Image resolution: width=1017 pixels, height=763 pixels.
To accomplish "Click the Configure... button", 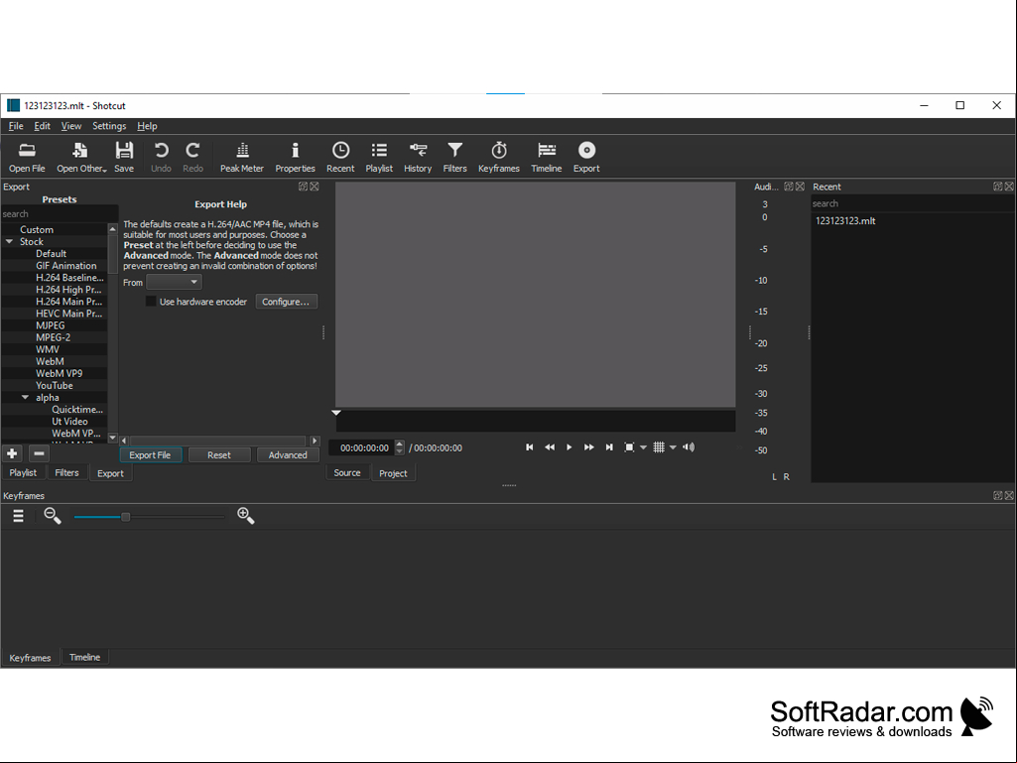I will 286,302.
